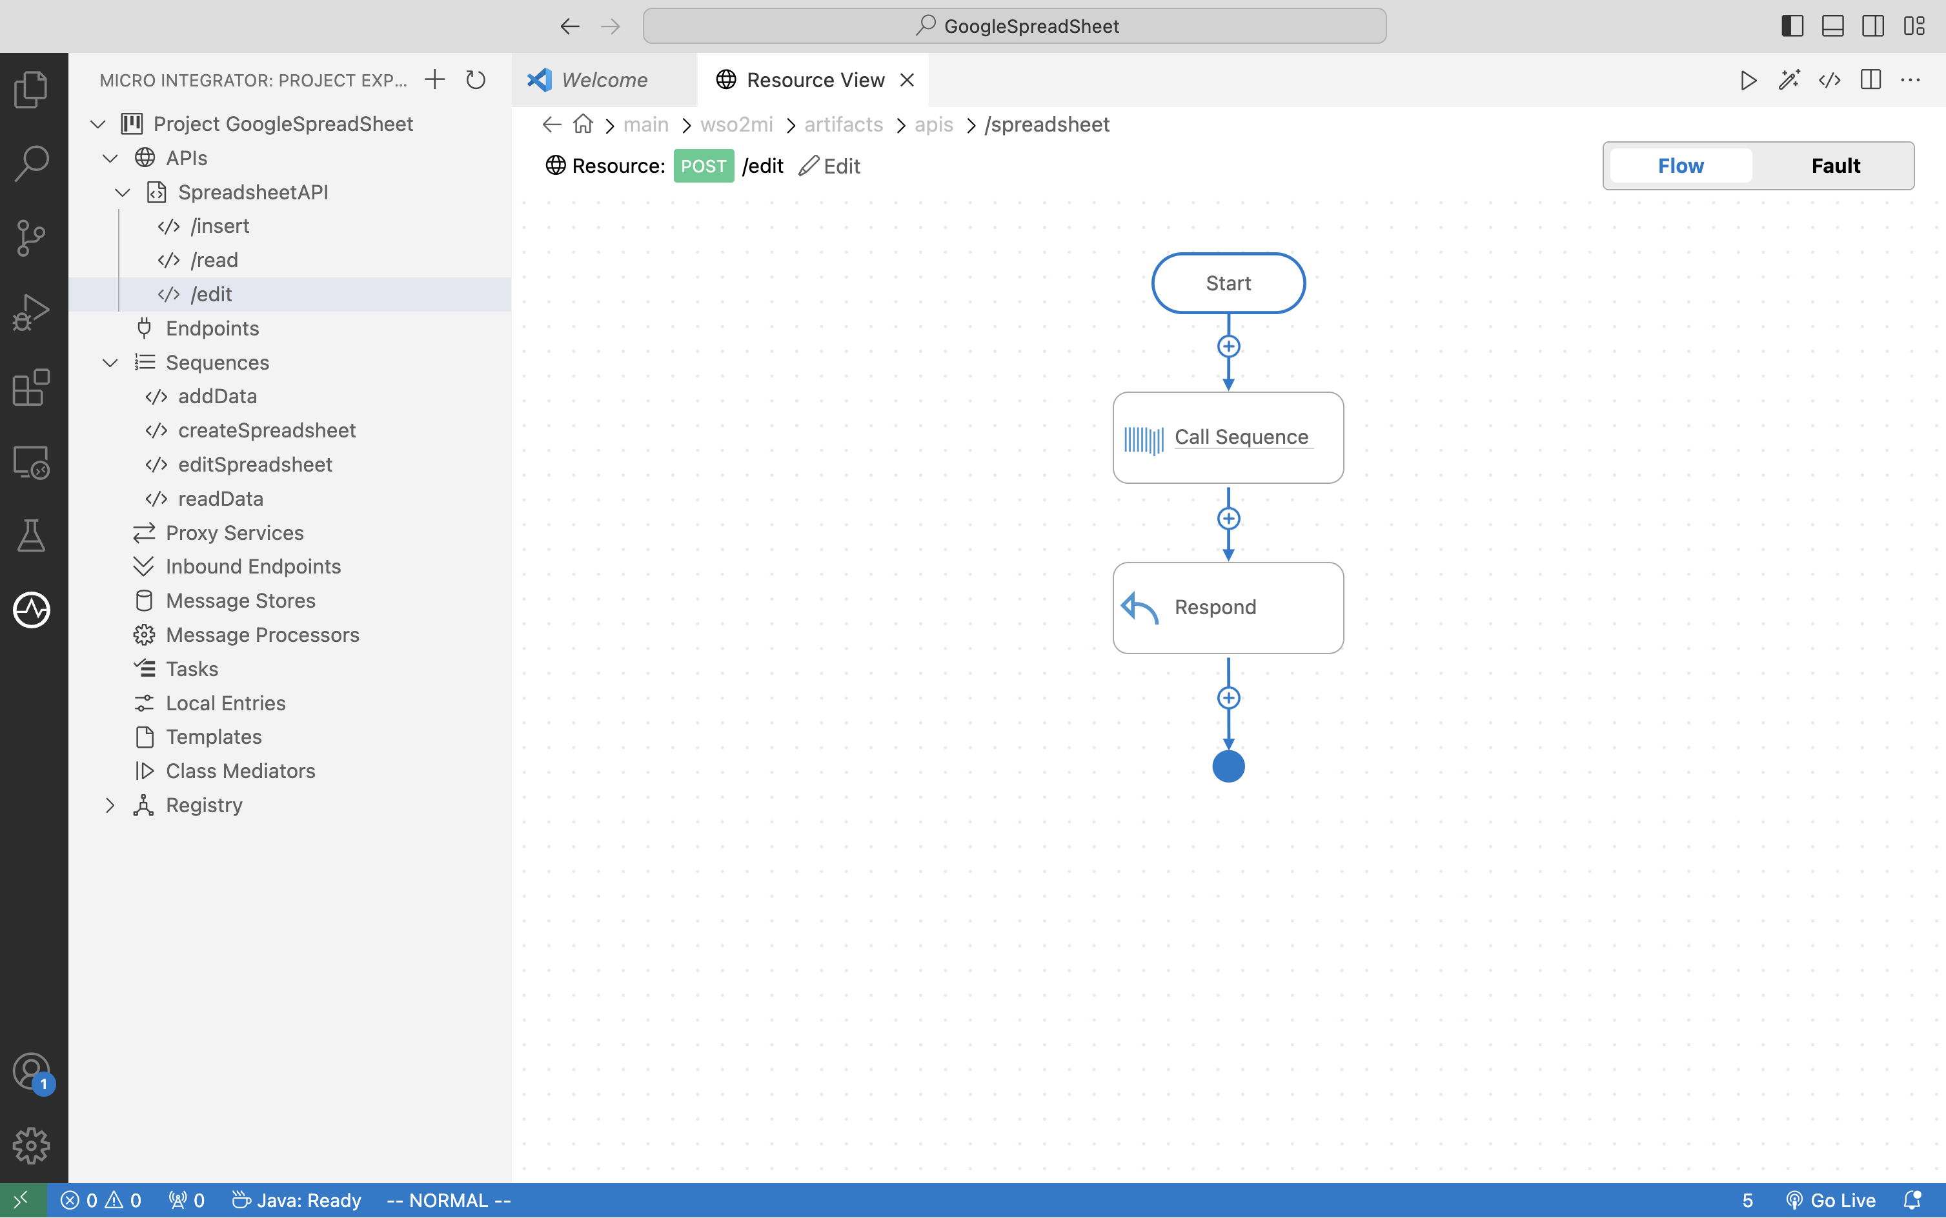Open the AI magic wand icon
Image resolution: width=1946 pixels, height=1218 pixels.
point(1790,80)
